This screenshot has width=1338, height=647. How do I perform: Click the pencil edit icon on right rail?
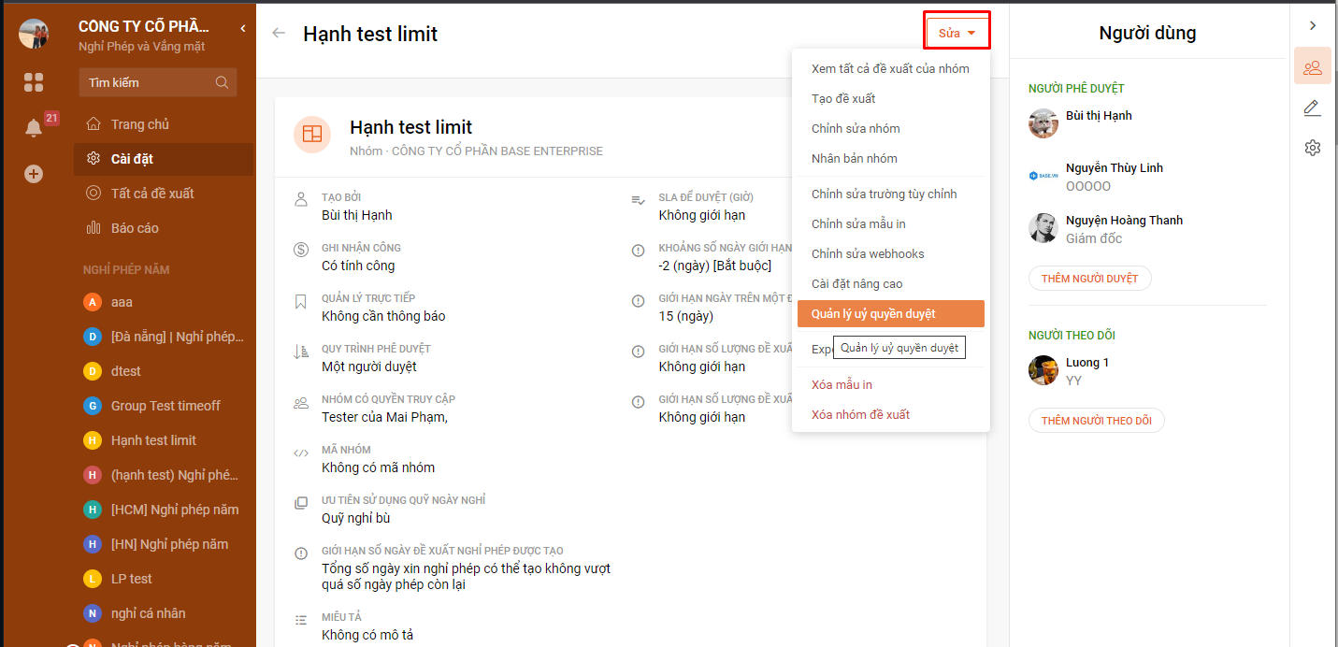point(1313,108)
